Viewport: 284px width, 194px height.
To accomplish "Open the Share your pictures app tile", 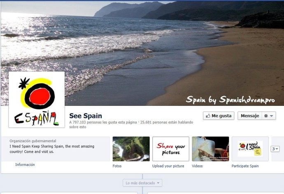I will click(x=171, y=149).
